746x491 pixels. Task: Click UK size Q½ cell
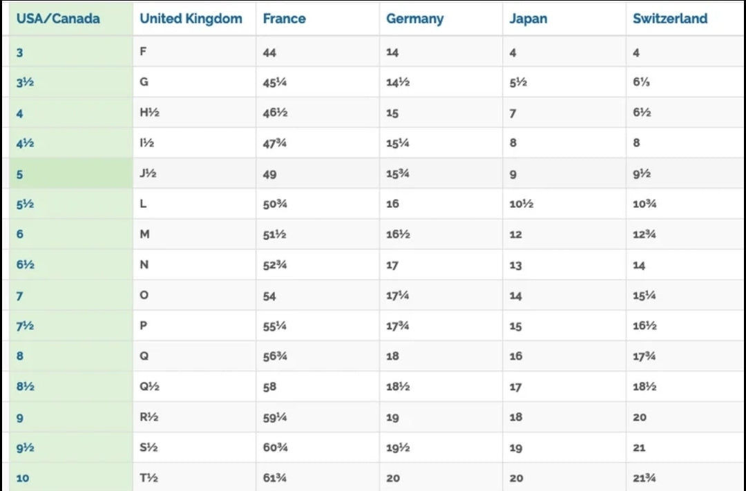tap(195, 387)
